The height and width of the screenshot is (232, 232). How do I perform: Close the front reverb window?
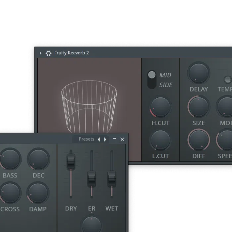(x=122, y=140)
